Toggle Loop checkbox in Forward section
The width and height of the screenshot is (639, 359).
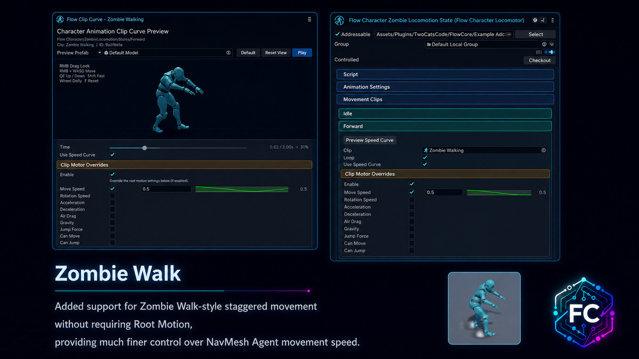pyautogui.click(x=425, y=157)
